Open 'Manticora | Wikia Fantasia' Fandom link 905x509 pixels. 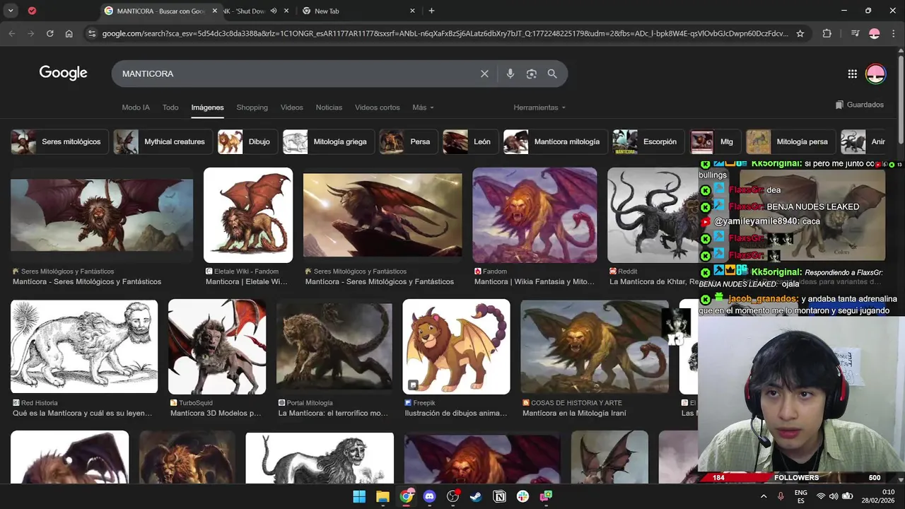tap(535, 281)
